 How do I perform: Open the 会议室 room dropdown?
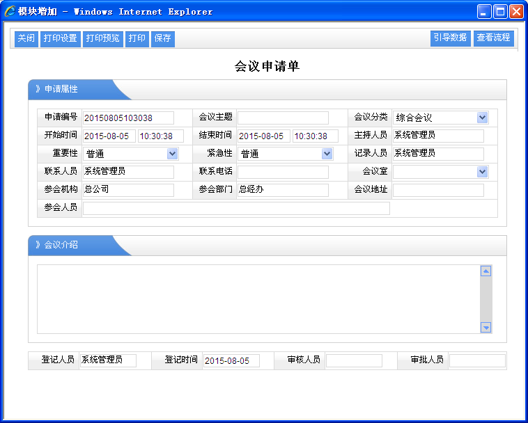pos(482,172)
